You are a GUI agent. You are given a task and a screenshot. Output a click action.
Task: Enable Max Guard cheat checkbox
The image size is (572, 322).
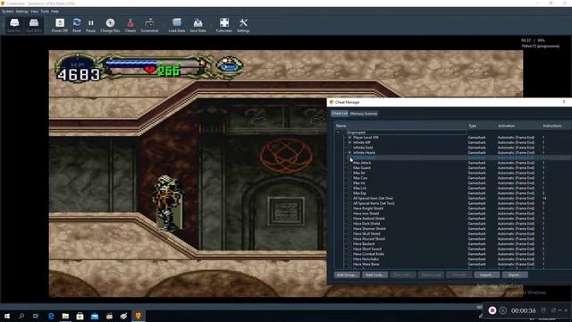coord(349,168)
